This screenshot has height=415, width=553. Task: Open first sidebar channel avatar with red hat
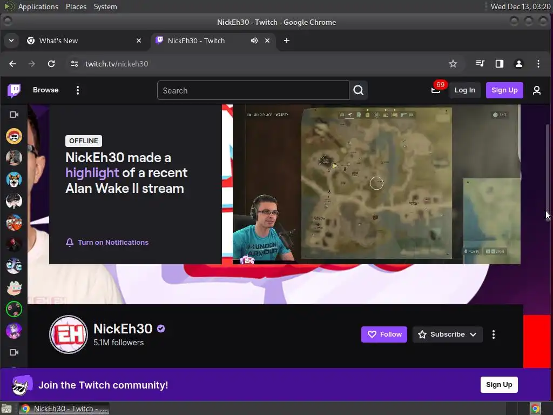point(14,136)
